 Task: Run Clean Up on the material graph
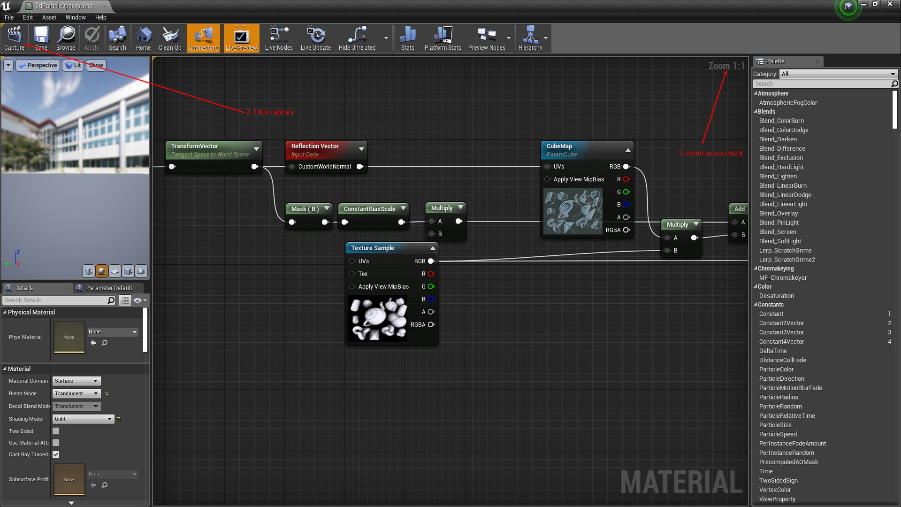[170, 38]
